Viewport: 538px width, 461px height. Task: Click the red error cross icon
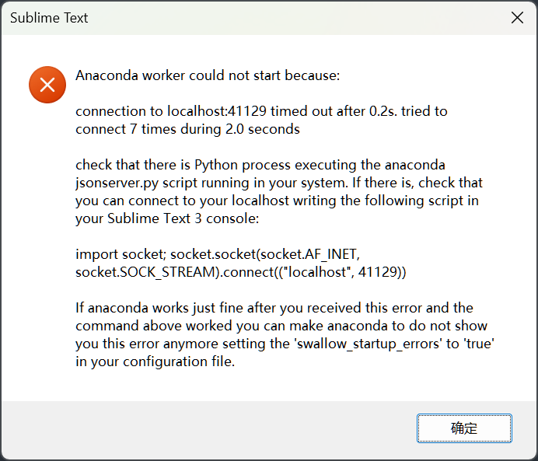(47, 85)
